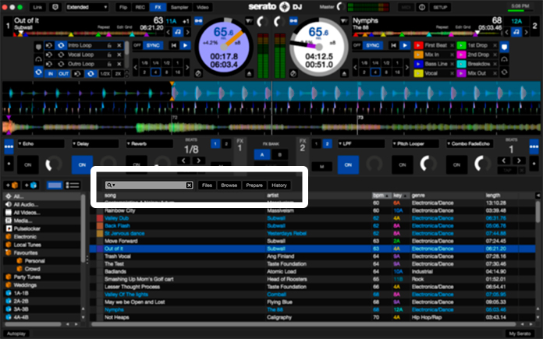Play deck 1 with the play button
Viewport: 543px width, 339px height.
pyautogui.click(x=185, y=45)
